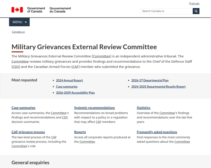Open 2024-2025 Departmental Results Report
The width and height of the screenshot is (211, 168).
coord(158,86)
